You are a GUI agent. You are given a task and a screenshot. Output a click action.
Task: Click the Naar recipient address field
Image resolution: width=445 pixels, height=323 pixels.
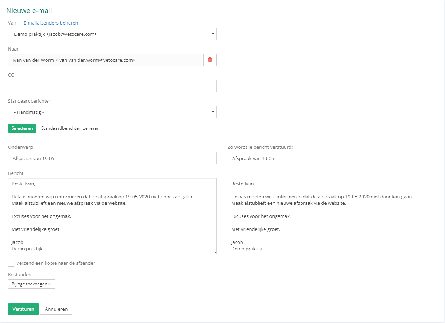click(x=105, y=60)
